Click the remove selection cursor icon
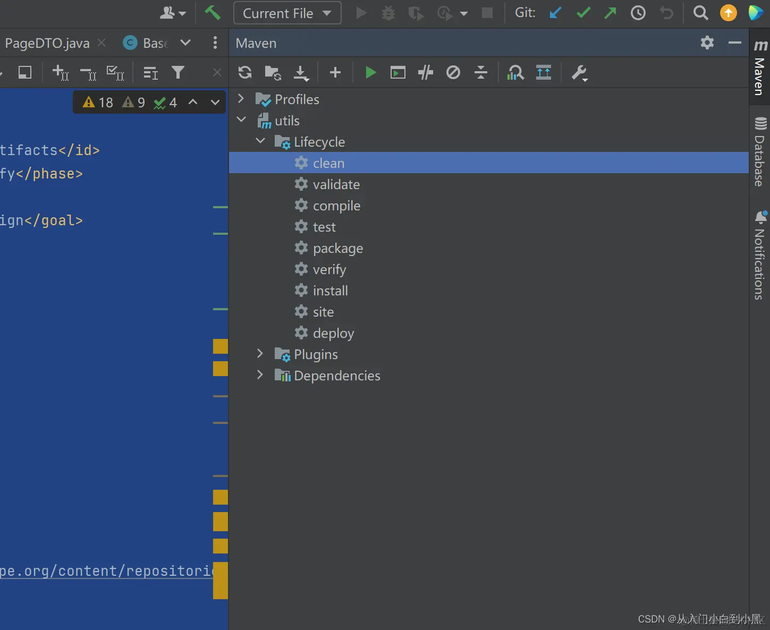This screenshot has height=630, width=770. coord(88,73)
